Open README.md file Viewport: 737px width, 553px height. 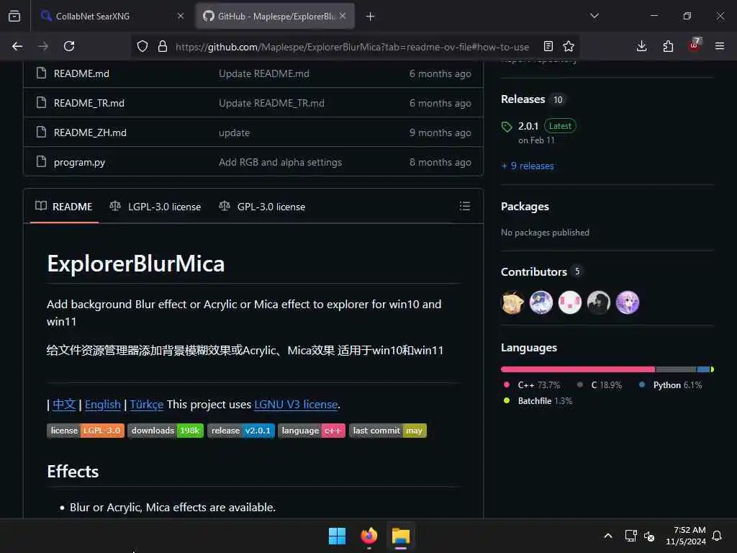pyautogui.click(x=81, y=73)
